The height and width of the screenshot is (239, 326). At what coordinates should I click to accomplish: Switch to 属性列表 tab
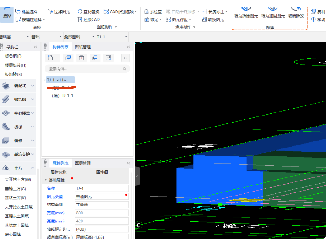60,163
